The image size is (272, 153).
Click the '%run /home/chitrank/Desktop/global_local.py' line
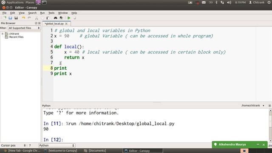(120, 124)
